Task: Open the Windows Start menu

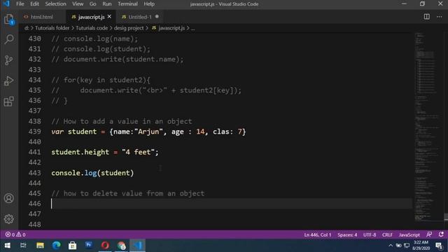Action: (x=8, y=246)
